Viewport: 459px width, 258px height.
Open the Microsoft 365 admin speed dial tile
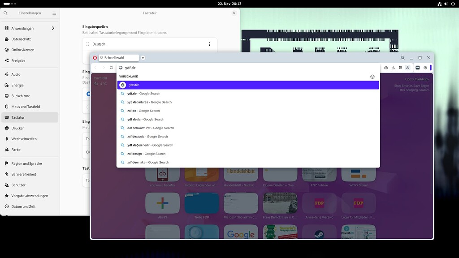tap(241, 203)
